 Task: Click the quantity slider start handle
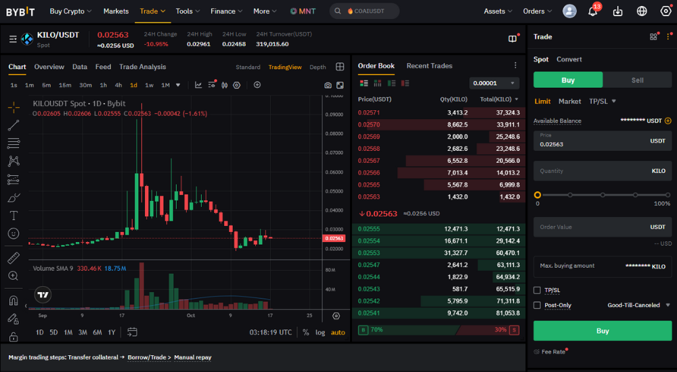point(537,195)
